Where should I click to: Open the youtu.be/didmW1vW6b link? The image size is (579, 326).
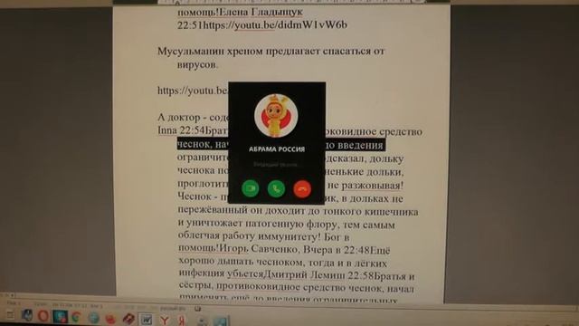(x=275, y=24)
